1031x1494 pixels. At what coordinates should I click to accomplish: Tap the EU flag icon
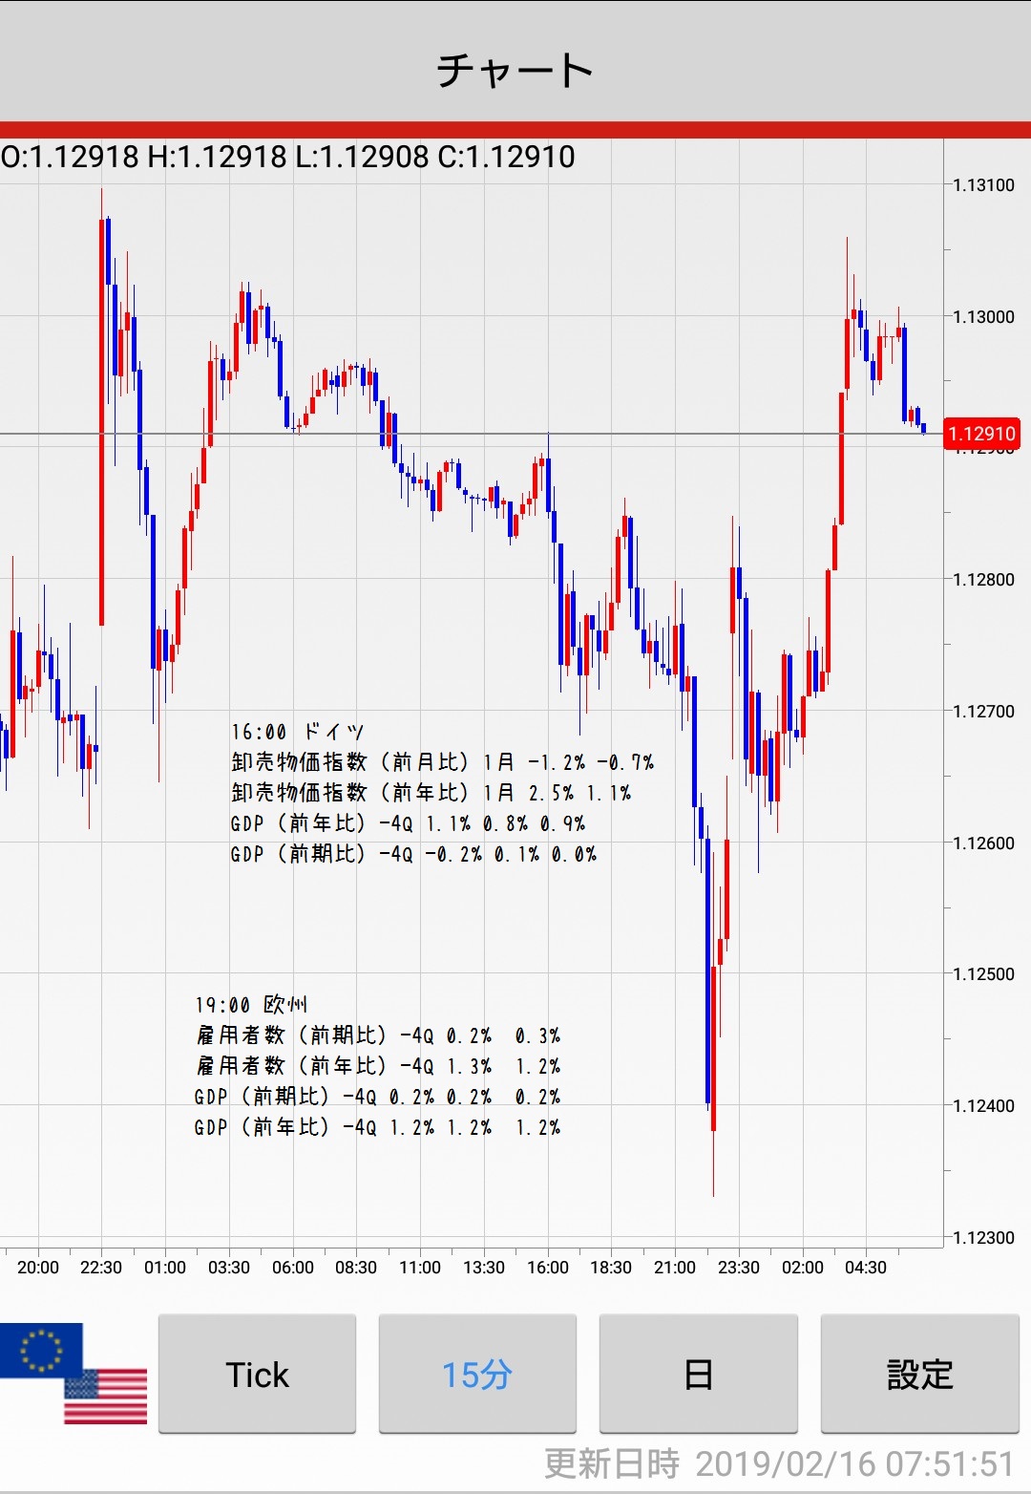tap(38, 1348)
